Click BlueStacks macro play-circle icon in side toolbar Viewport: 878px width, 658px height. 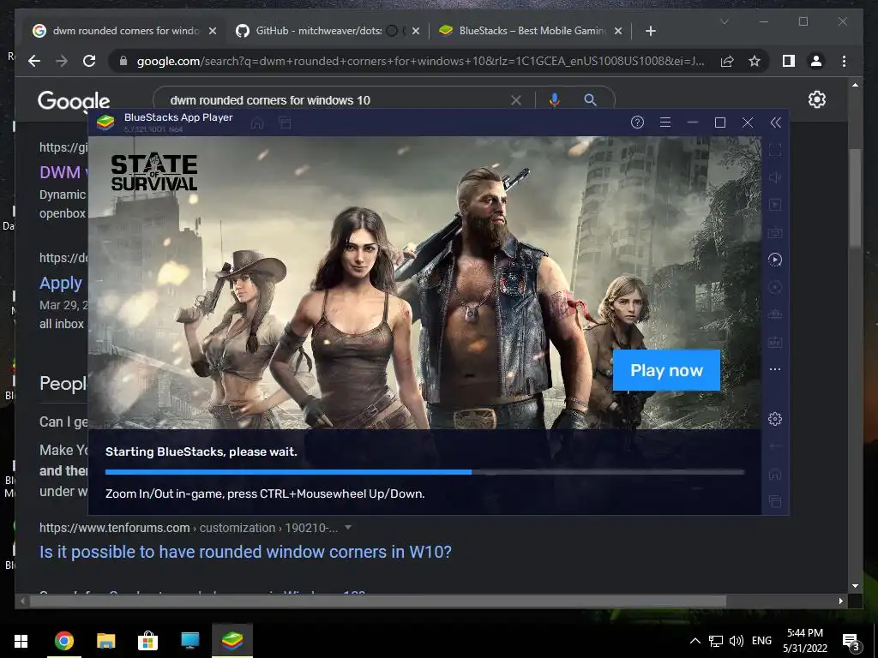coord(775,260)
